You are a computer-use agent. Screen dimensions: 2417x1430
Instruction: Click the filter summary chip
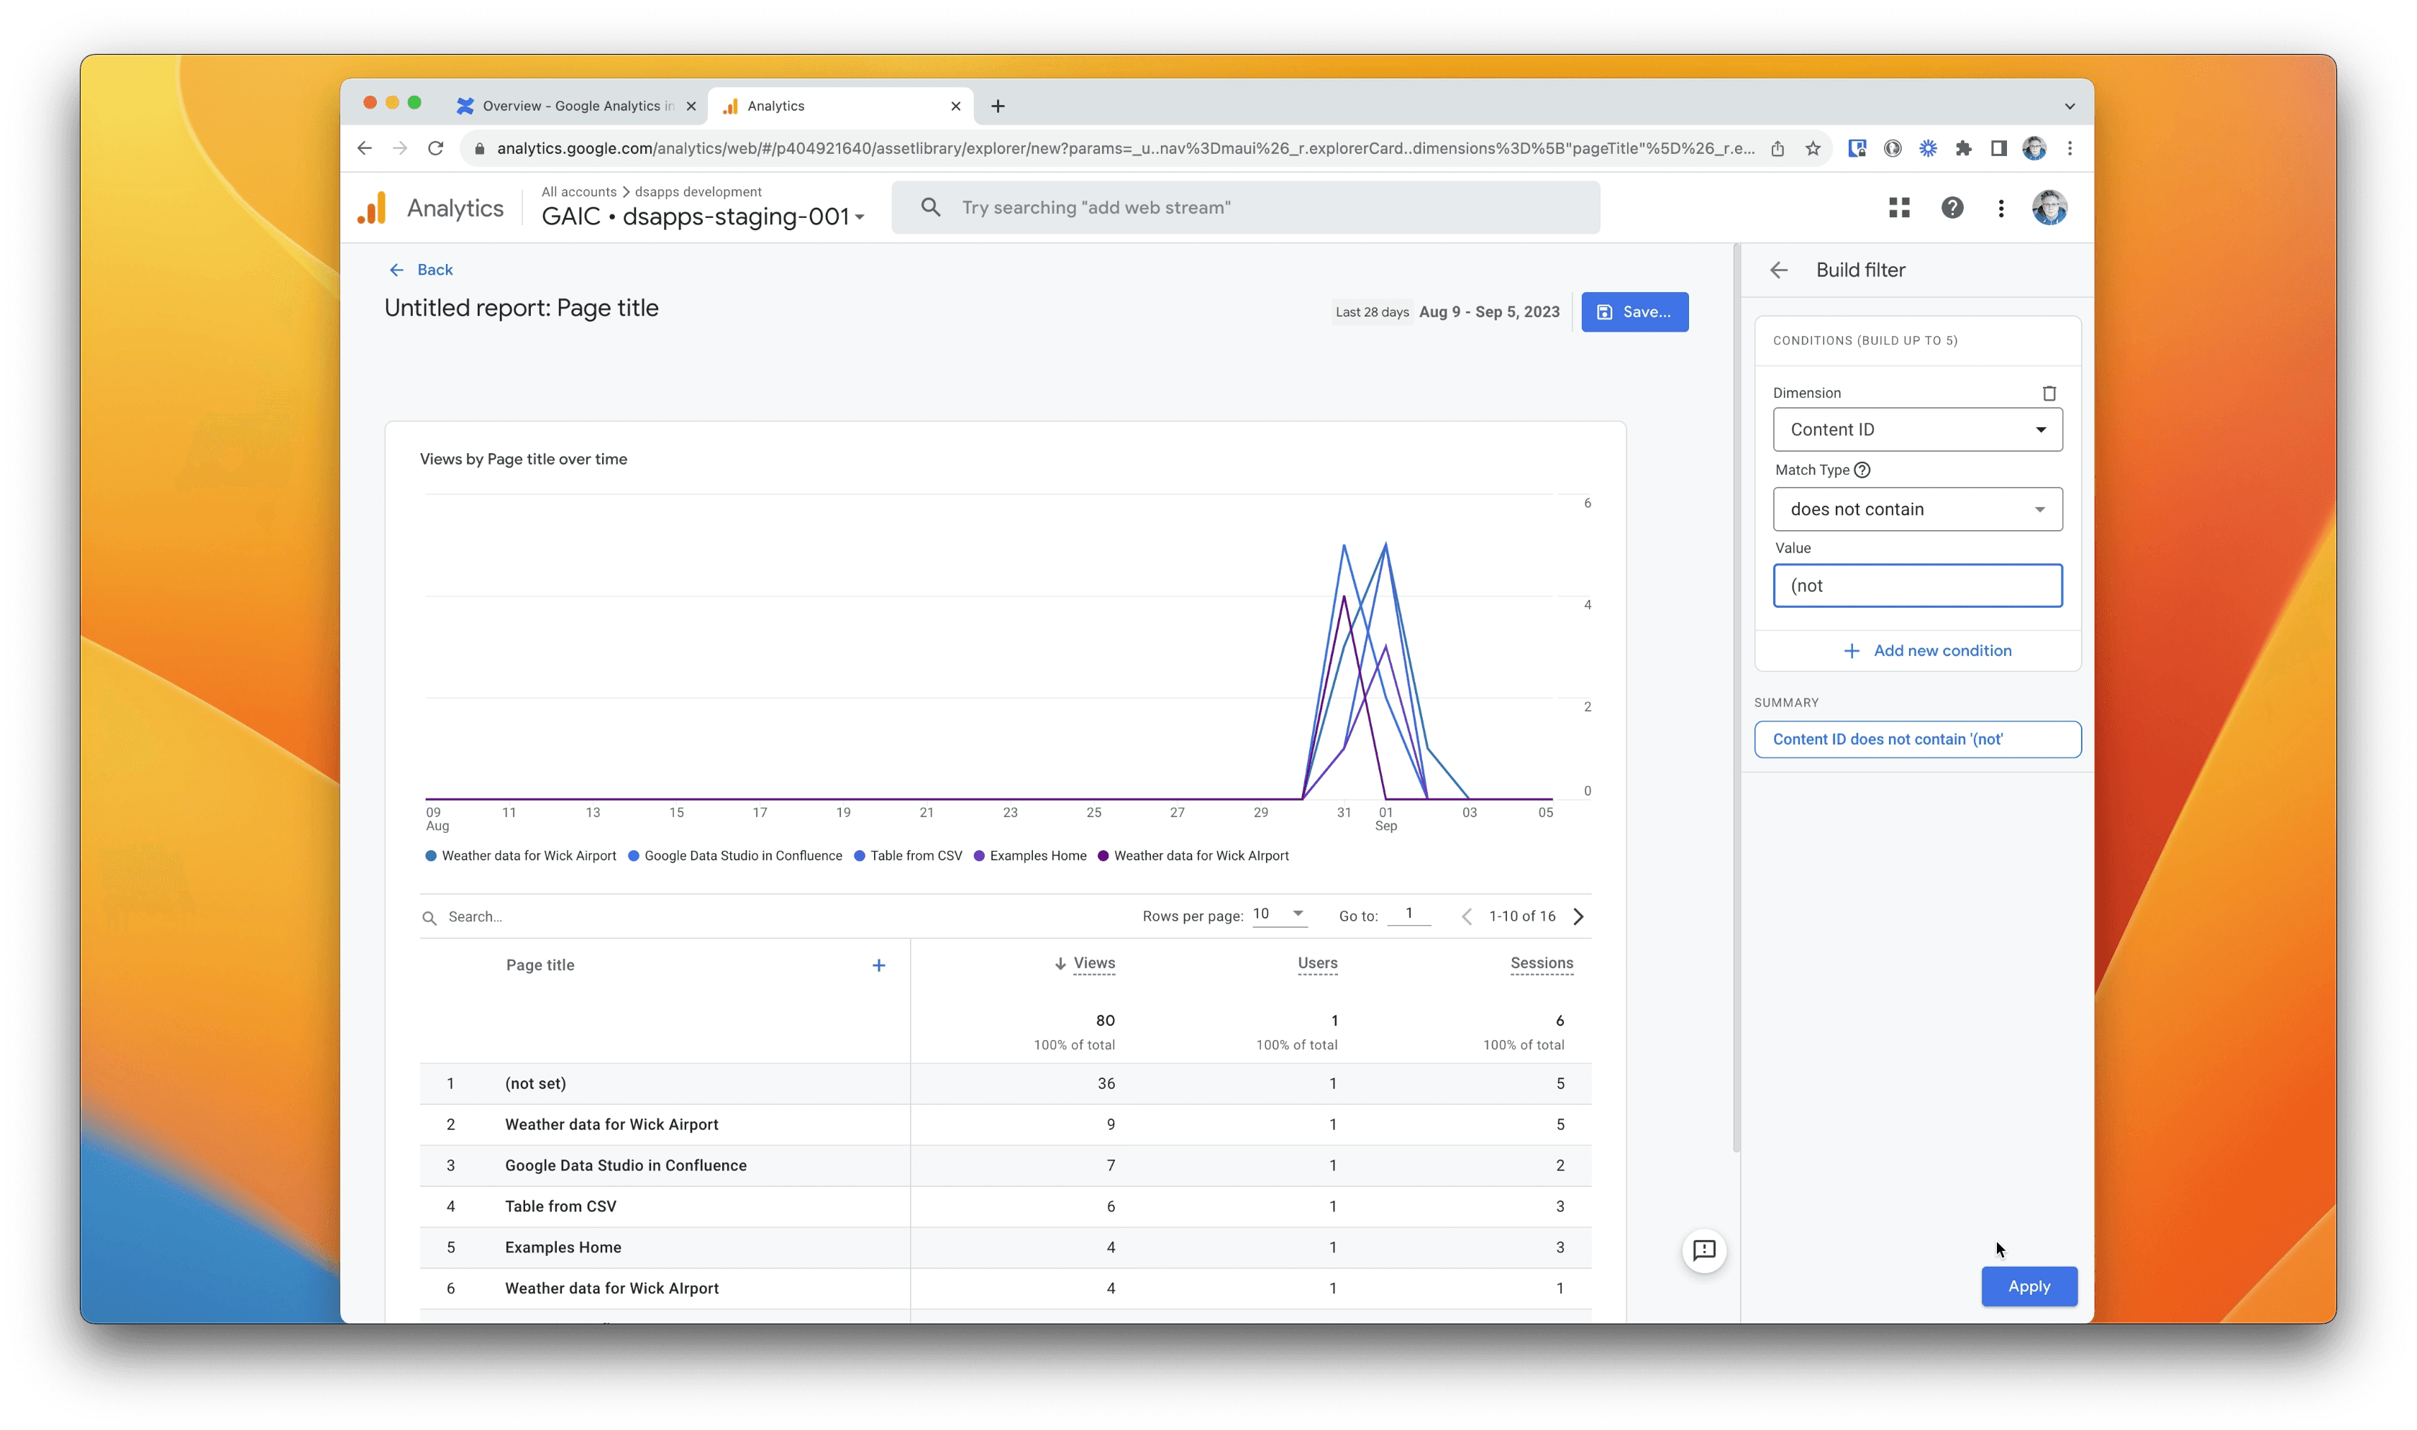coord(1917,740)
